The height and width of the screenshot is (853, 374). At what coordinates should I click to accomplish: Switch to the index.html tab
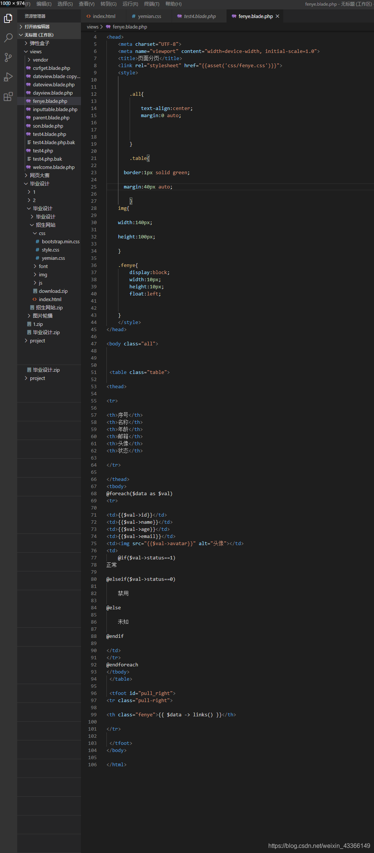[x=104, y=16]
